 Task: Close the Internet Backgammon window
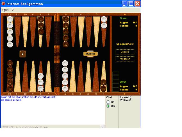[x=137, y=4]
